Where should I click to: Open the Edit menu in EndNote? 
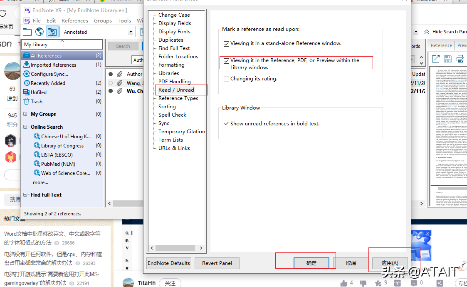pyautogui.click(x=51, y=20)
